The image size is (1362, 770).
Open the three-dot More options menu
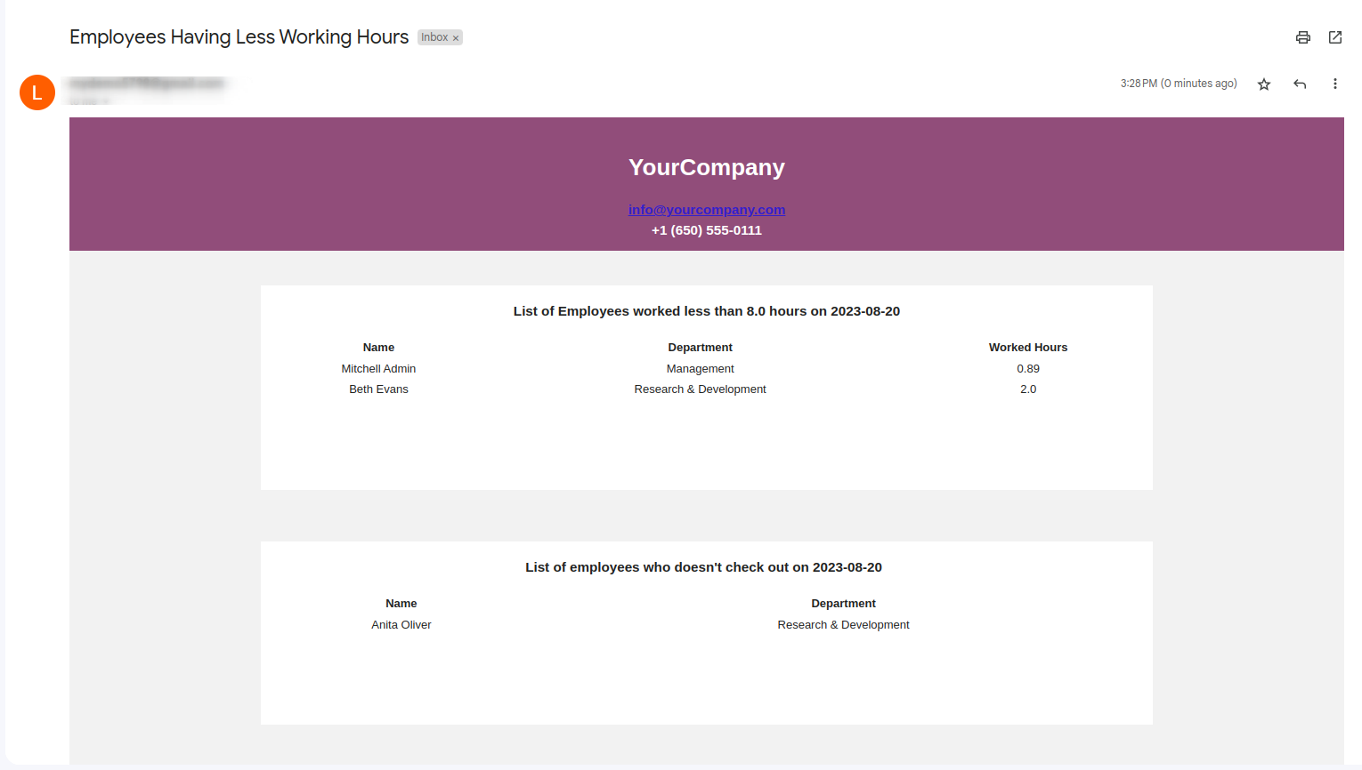1334,84
